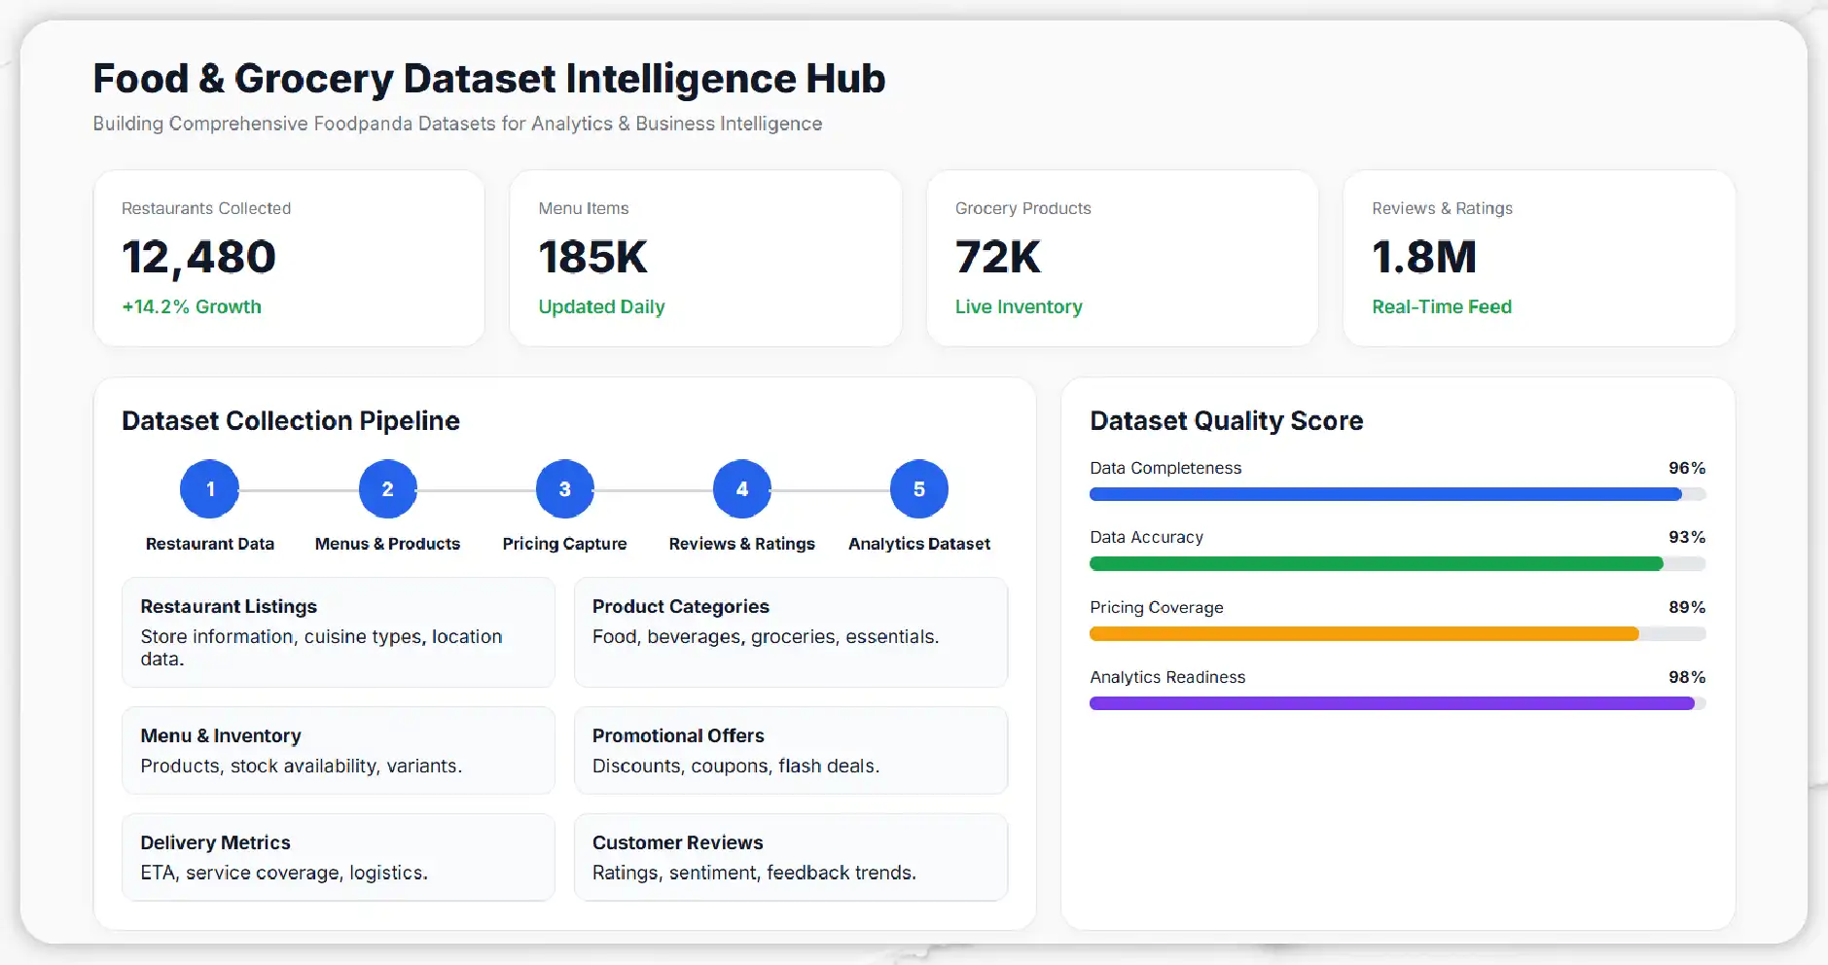Click pipeline step 3 circle
1828x965 pixels.
[x=564, y=489]
